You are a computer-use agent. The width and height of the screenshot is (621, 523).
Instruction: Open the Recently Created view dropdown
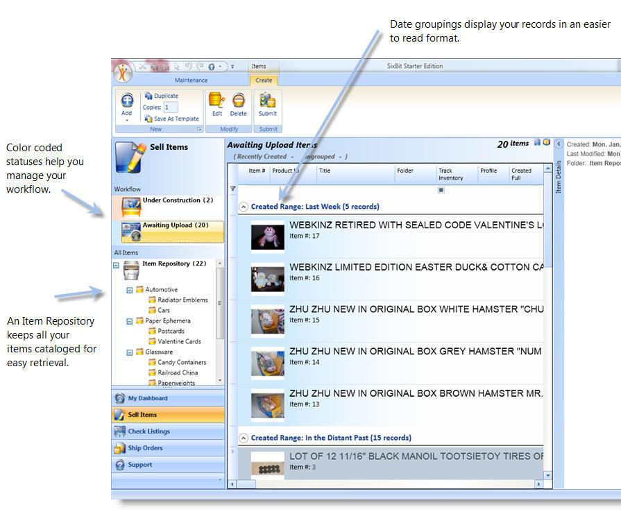coord(292,157)
